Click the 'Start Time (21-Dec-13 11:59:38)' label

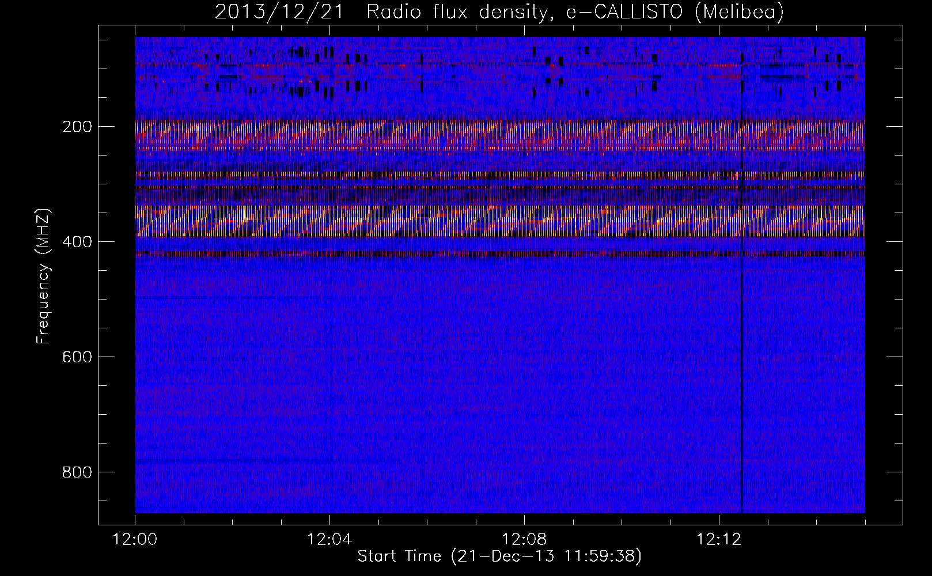pos(499,556)
